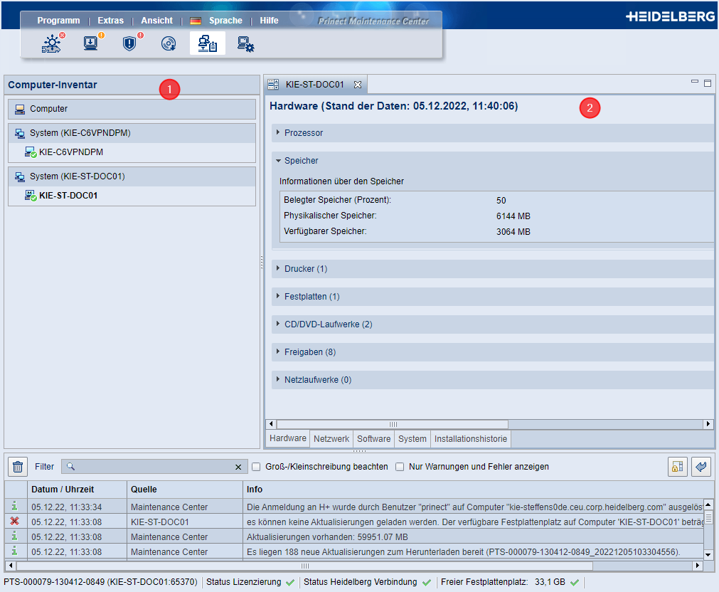Open the disc update view in toolbar
The width and height of the screenshot is (719, 592).
pyautogui.click(x=169, y=43)
